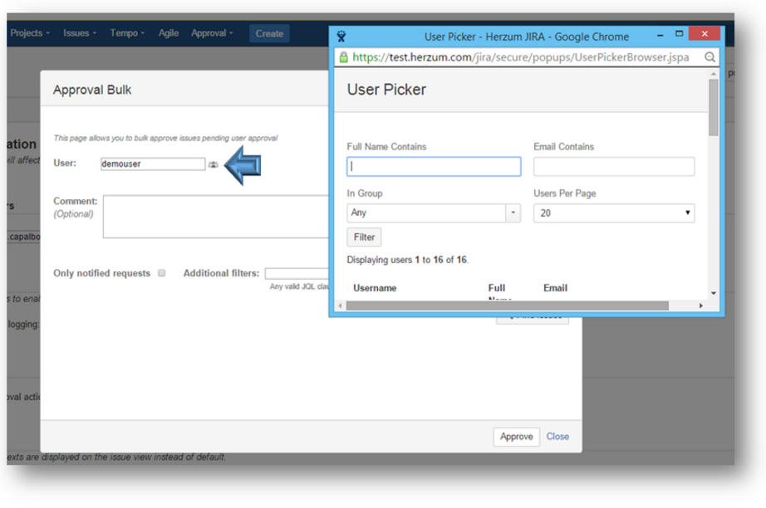Open the Issues menu
Image resolution: width=766 pixels, height=508 pixels.
click(80, 33)
